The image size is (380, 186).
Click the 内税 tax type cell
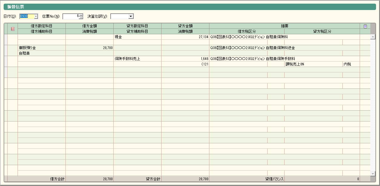[x=351, y=64]
